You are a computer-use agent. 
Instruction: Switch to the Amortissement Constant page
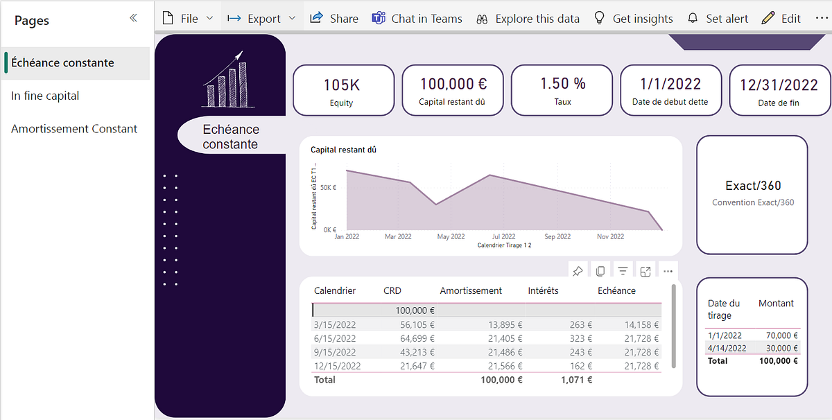(73, 128)
